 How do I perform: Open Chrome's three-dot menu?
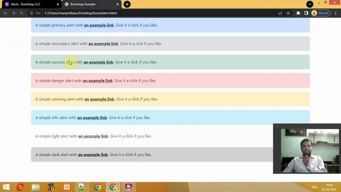[336, 13]
